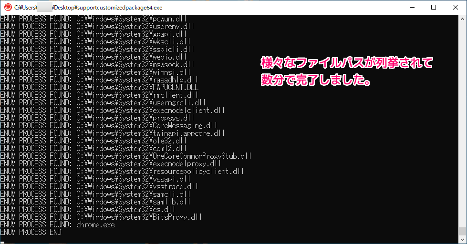Viewport: 467px width, 244px height.
Task: Click the line ending with ole32.dll
Action: (x=93, y=141)
